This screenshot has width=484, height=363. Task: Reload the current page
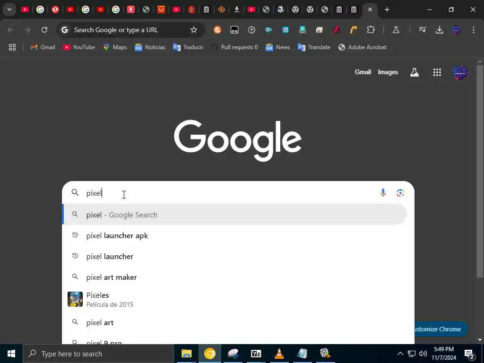tap(44, 30)
